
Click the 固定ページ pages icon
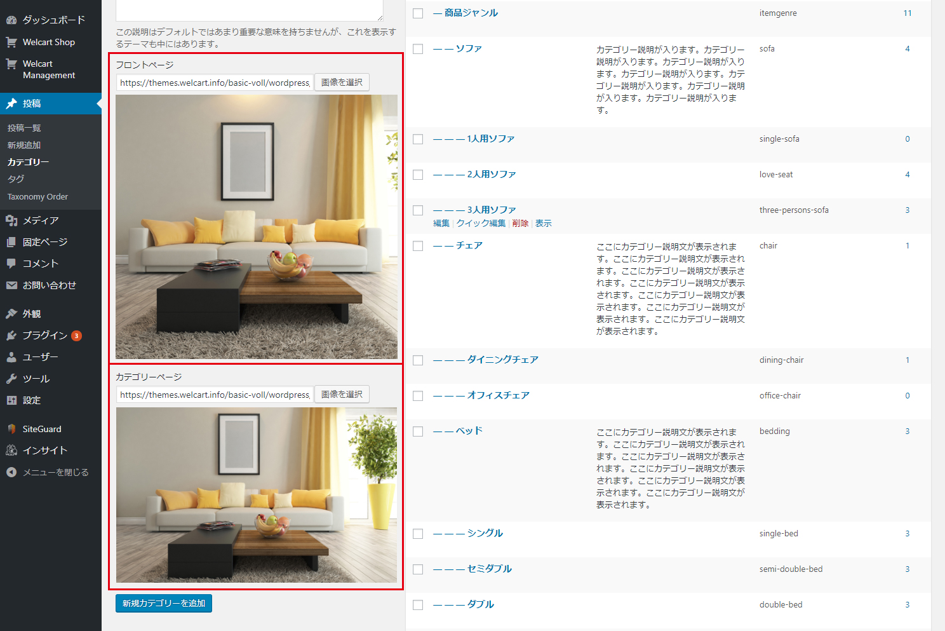coord(11,242)
